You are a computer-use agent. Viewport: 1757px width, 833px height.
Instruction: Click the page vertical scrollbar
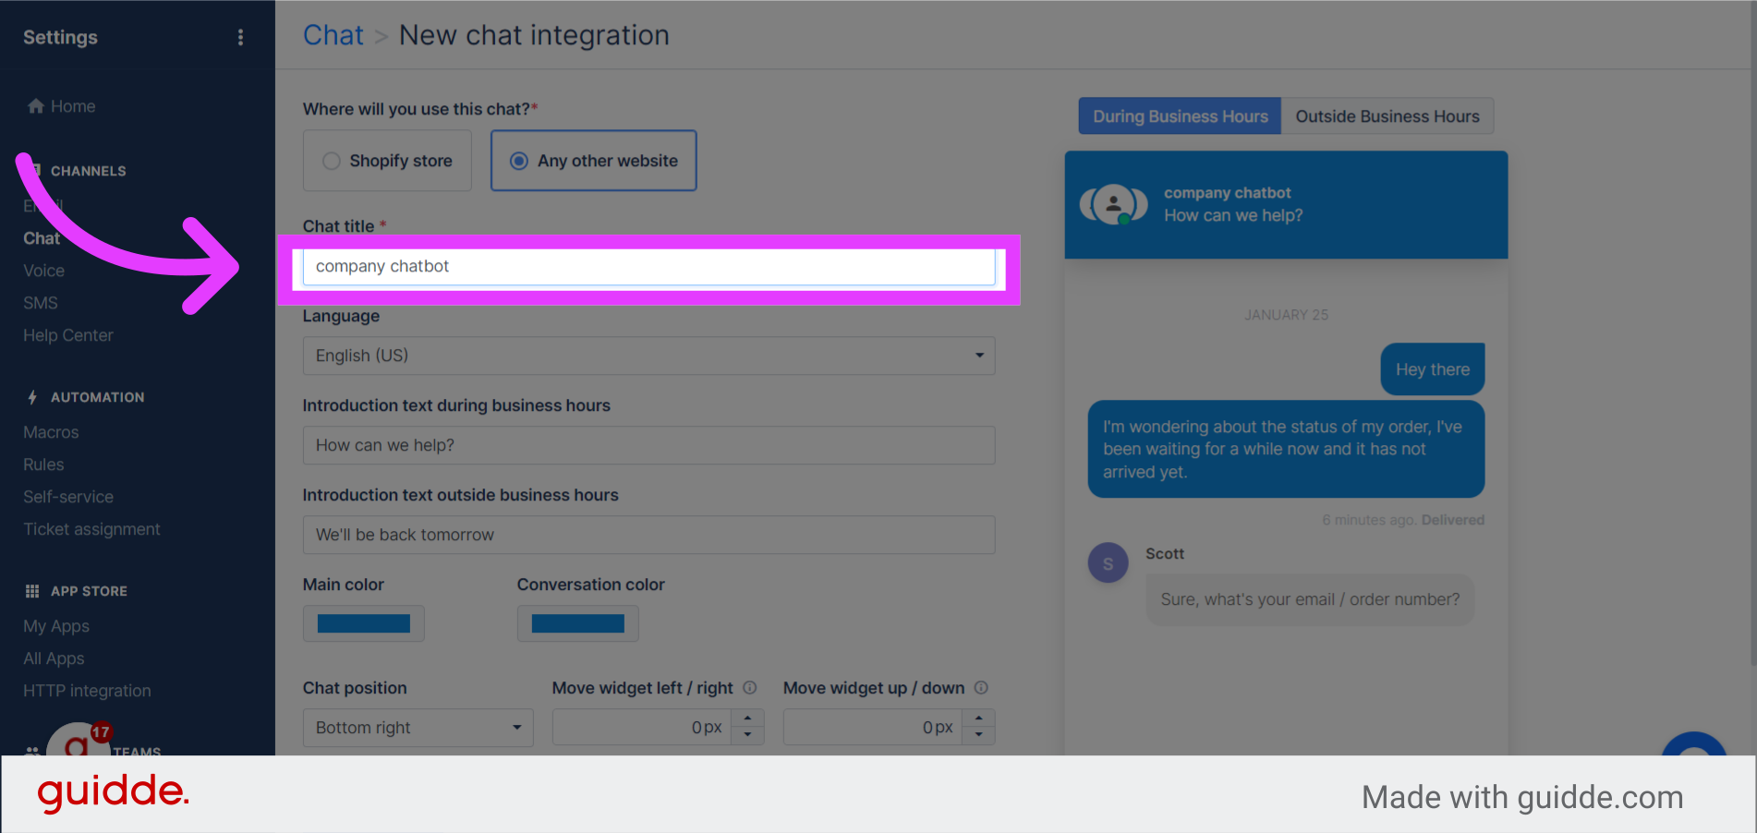coord(1752,332)
